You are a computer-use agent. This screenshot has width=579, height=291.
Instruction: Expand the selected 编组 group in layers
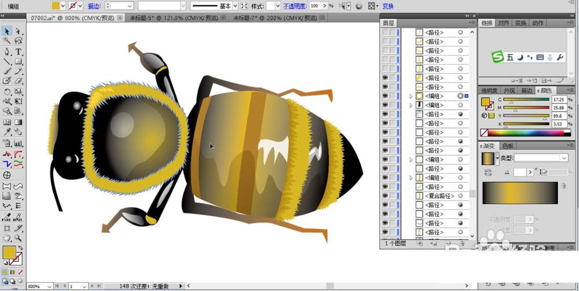(x=411, y=96)
